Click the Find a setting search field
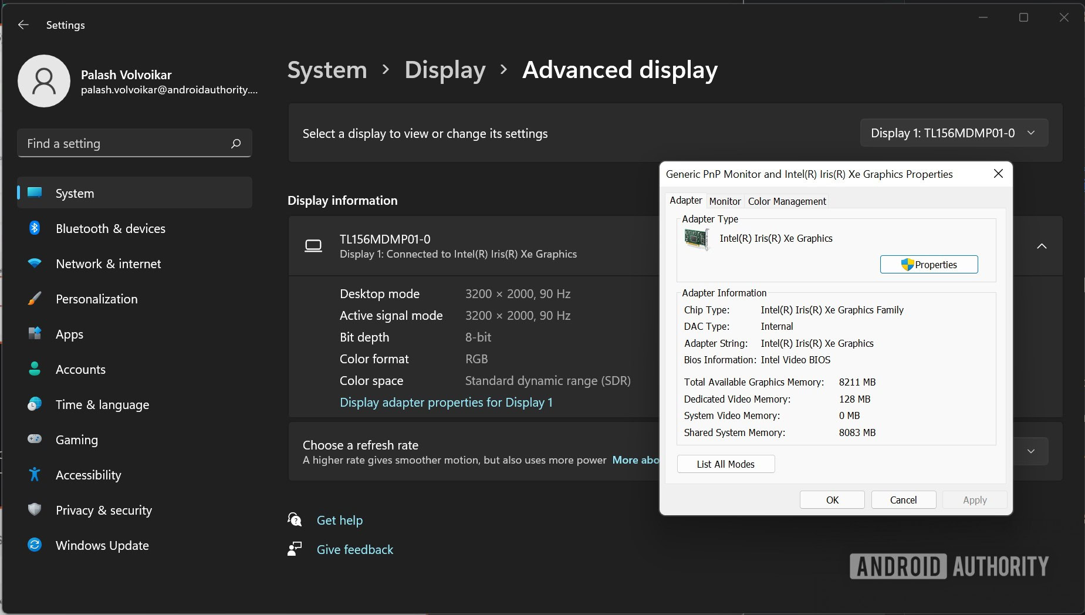Image resolution: width=1085 pixels, height=615 pixels. pos(134,143)
